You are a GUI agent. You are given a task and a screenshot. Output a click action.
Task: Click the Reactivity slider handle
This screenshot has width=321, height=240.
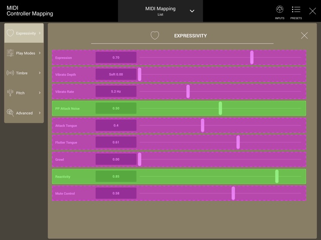point(277,176)
